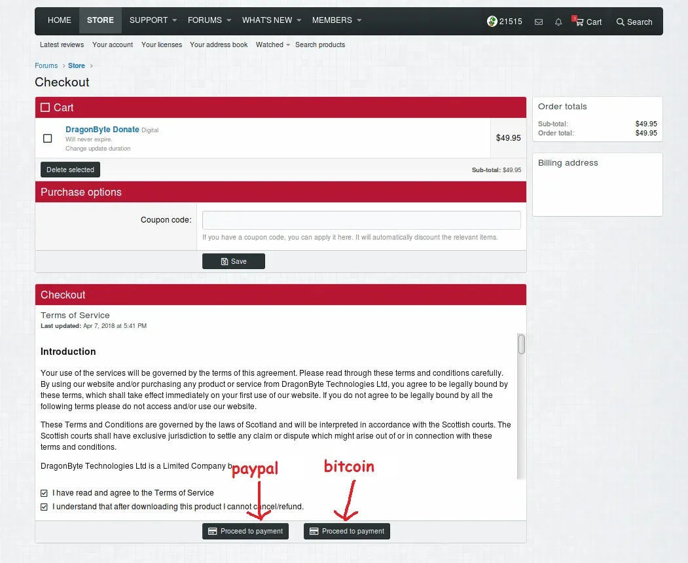The image size is (688, 563).
Task: Open the Watched submenu dropdown
Action: click(288, 45)
